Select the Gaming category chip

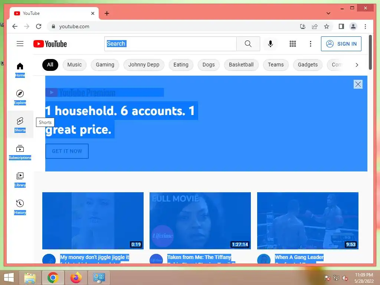pyautogui.click(x=105, y=65)
